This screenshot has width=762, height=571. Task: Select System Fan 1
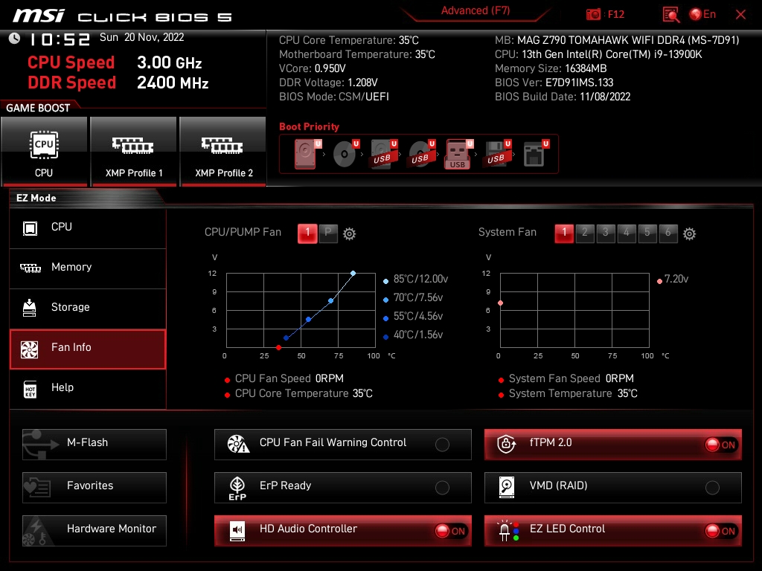(564, 233)
